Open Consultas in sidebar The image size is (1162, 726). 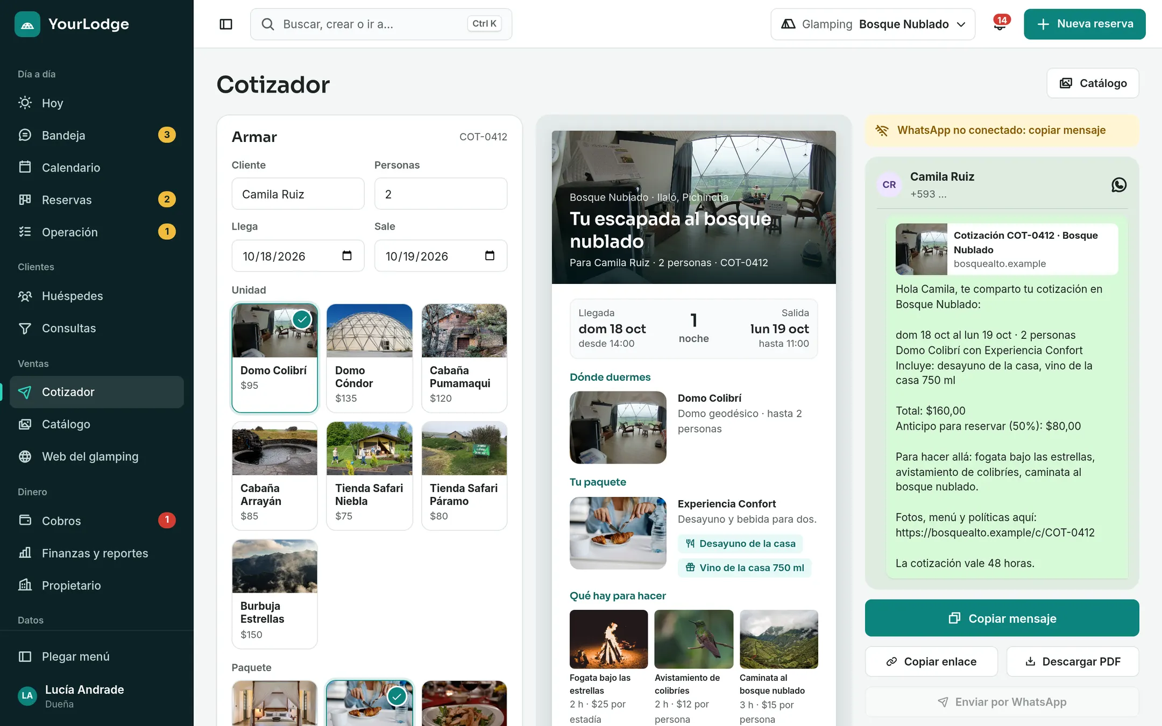97,328
